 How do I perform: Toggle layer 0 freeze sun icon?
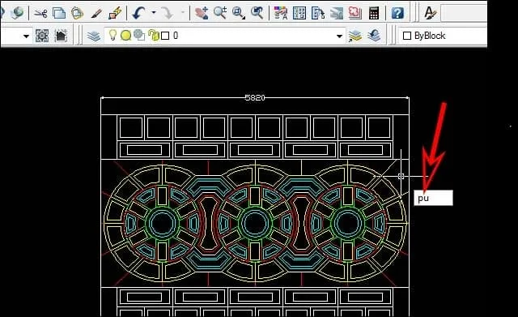click(125, 36)
